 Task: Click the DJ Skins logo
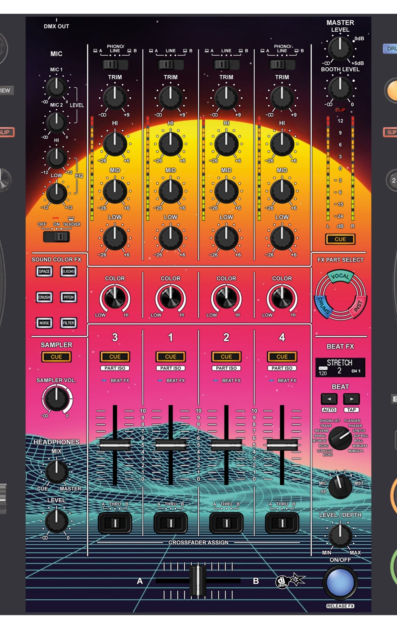290,581
